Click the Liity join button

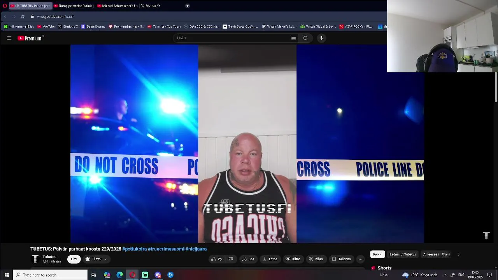pyautogui.click(x=74, y=259)
